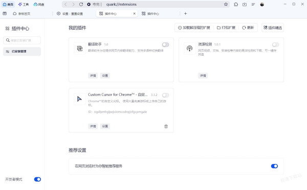307x190 pixels.
Task: Open the extensions puzzle icon
Action: pyautogui.click(x=236, y=4)
